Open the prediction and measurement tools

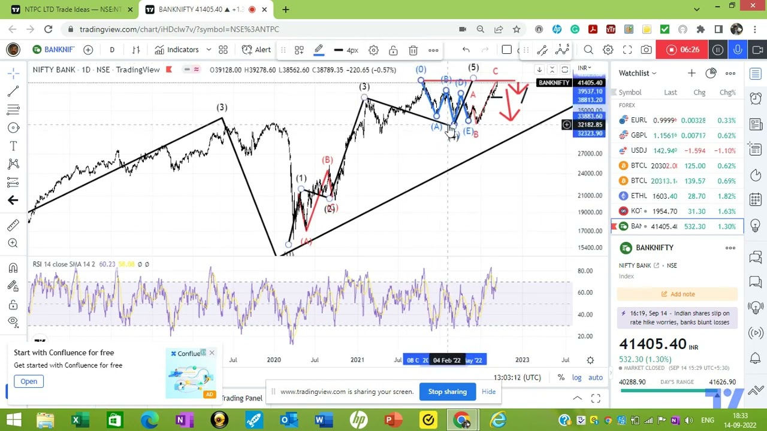click(13, 182)
